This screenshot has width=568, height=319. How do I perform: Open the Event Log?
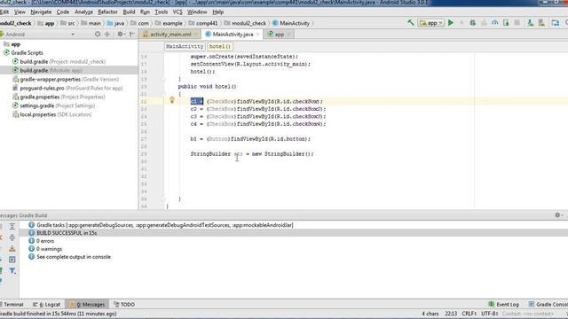click(x=503, y=305)
